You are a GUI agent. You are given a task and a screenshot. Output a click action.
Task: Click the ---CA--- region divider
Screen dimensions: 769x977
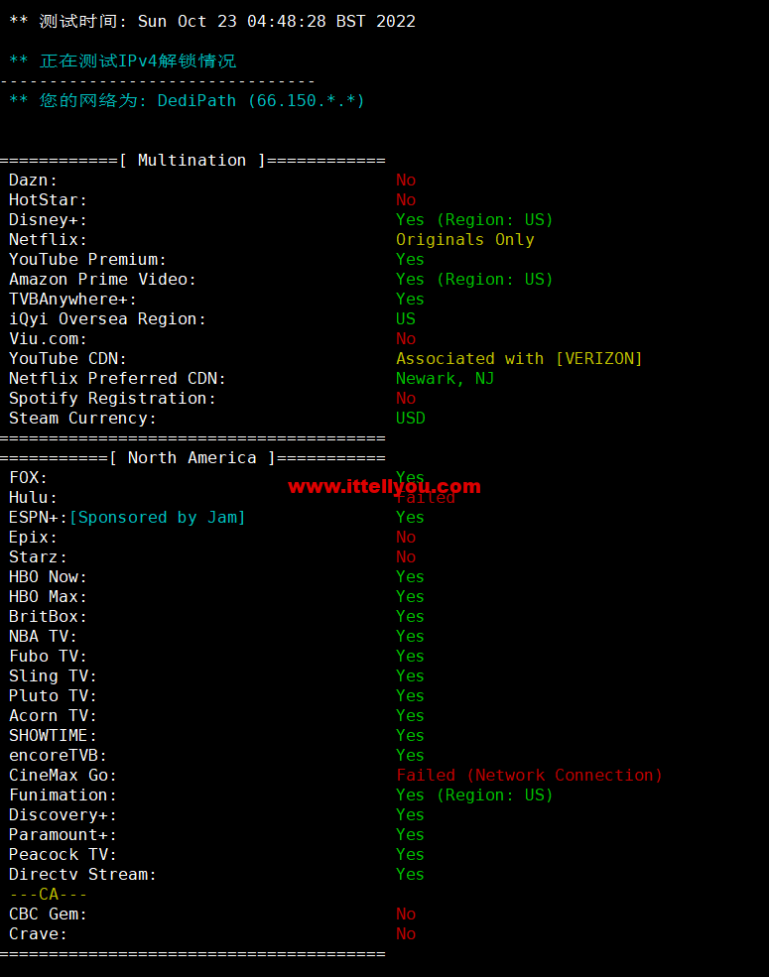click(48, 894)
